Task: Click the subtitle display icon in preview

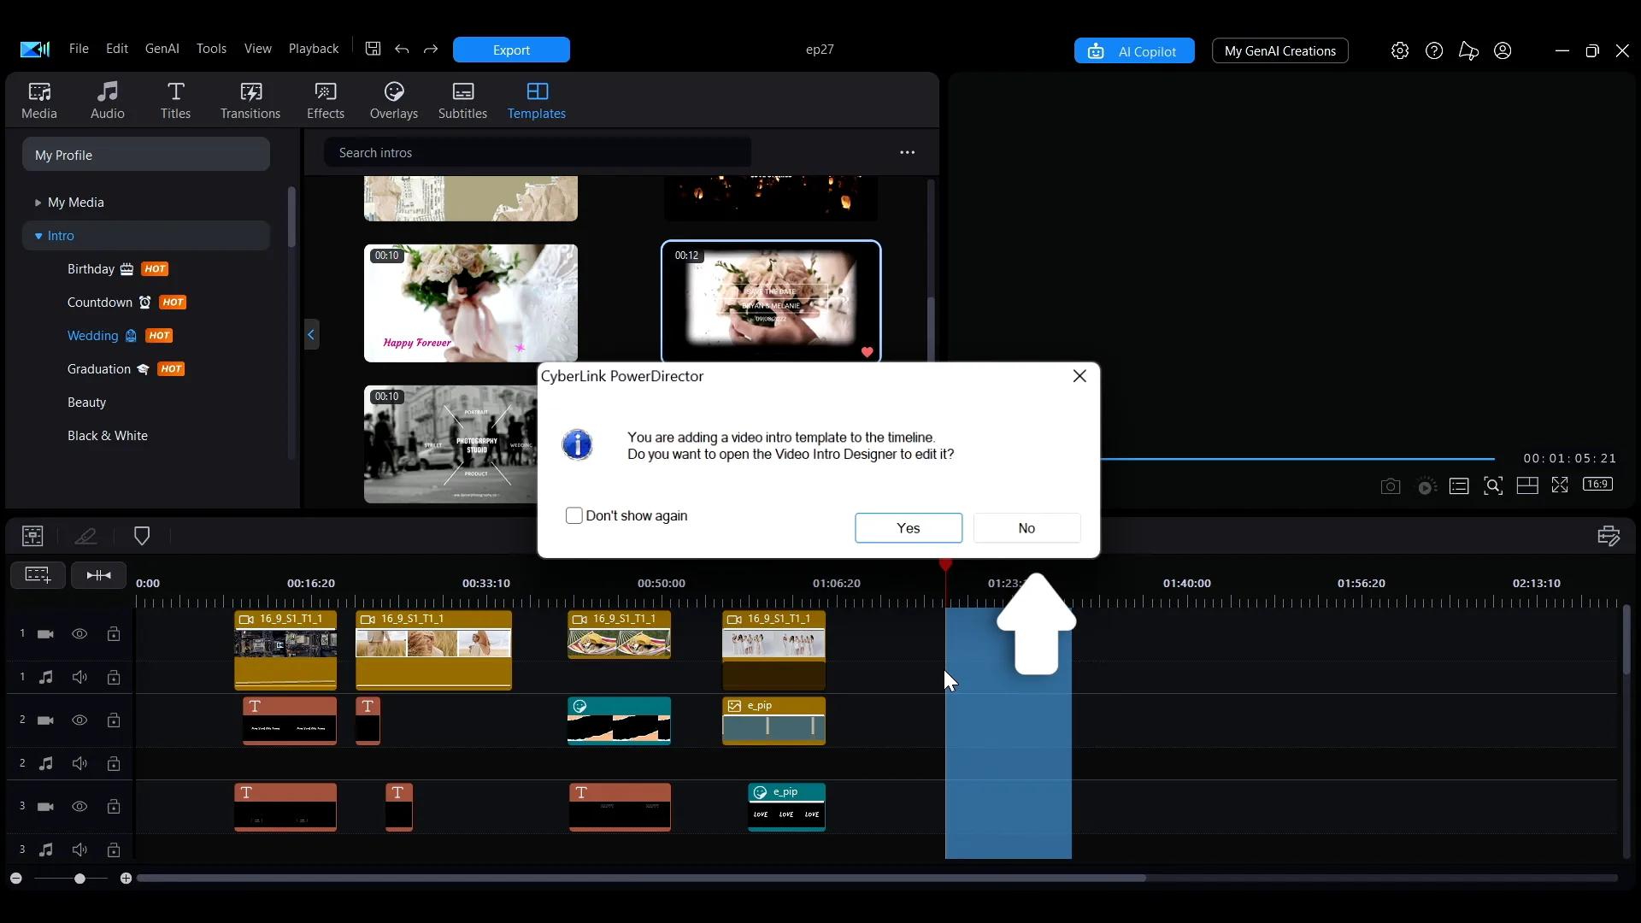Action: tap(1459, 486)
